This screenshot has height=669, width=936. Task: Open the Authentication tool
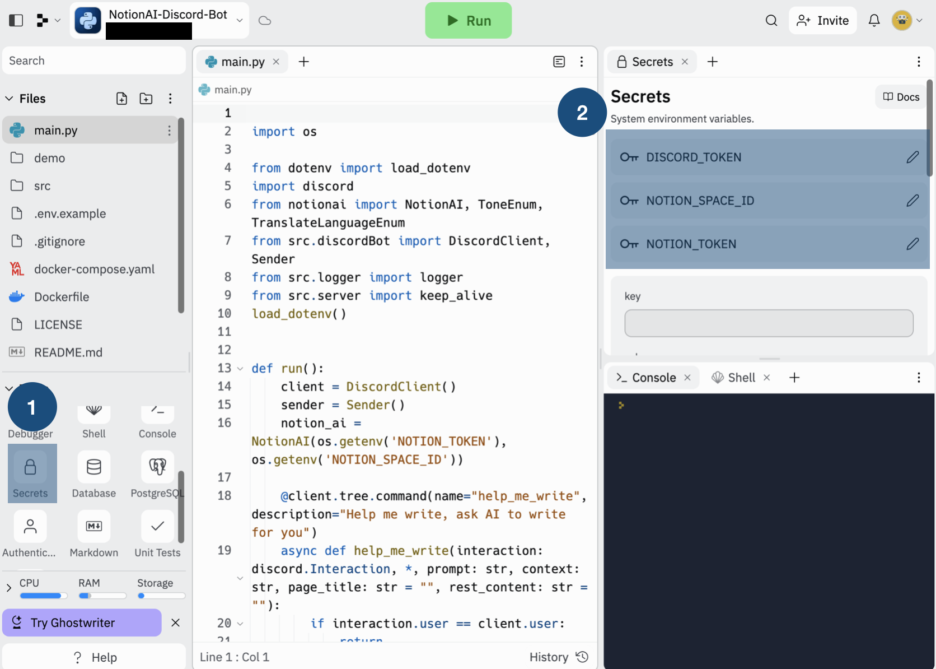click(29, 533)
